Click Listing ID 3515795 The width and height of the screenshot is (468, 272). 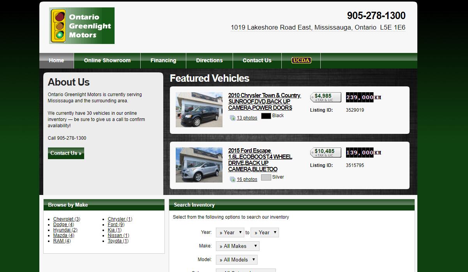pyautogui.click(x=355, y=165)
